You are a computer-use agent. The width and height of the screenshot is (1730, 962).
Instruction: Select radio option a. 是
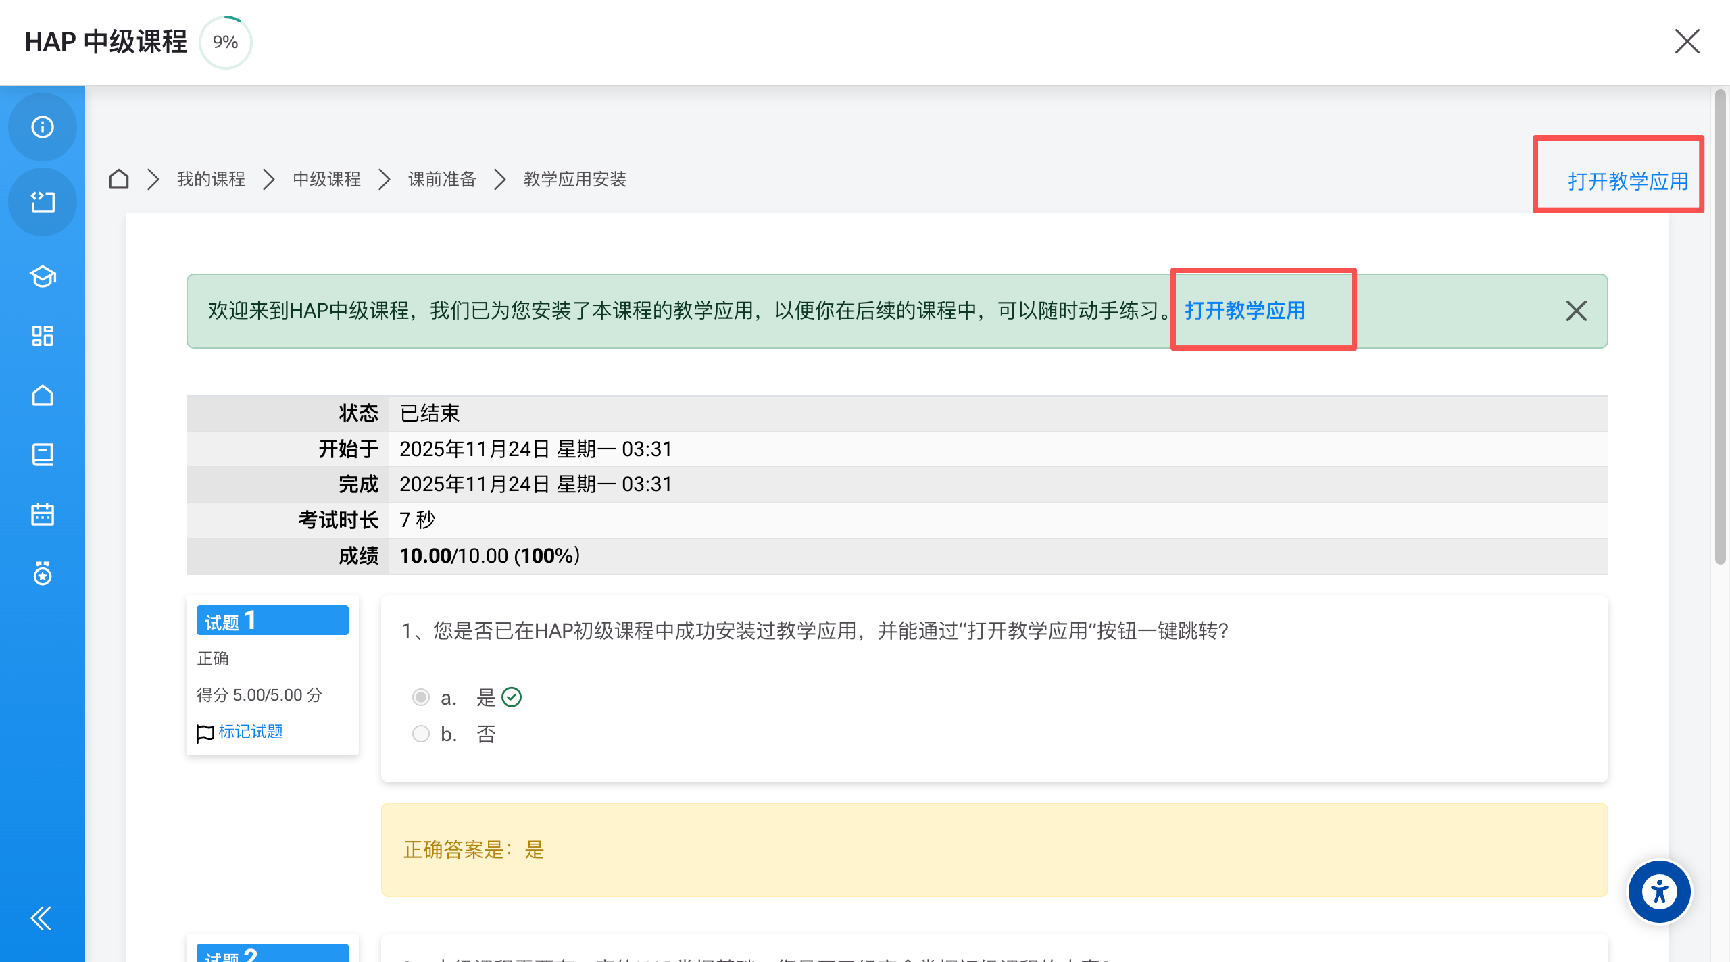click(420, 697)
